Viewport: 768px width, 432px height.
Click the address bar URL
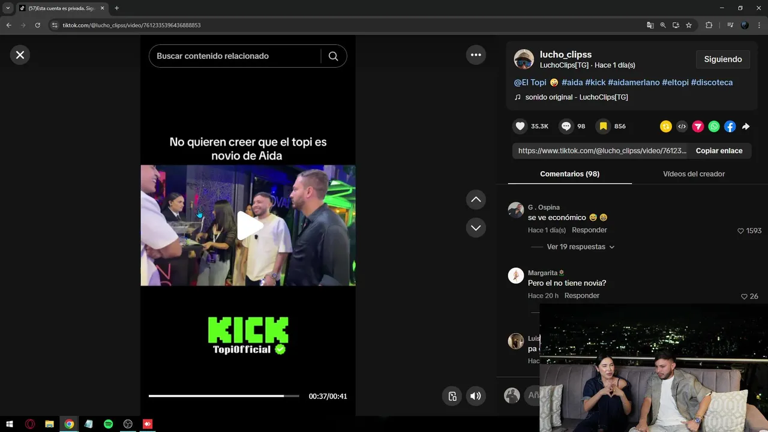pyautogui.click(x=131, y=25)
